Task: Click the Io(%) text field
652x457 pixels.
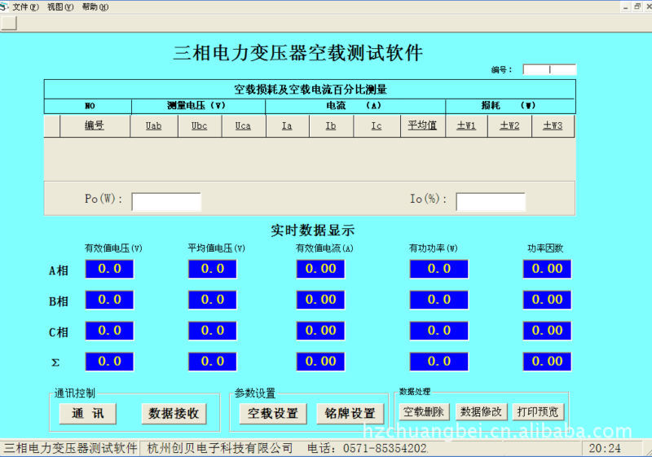Action: [490, 202]
